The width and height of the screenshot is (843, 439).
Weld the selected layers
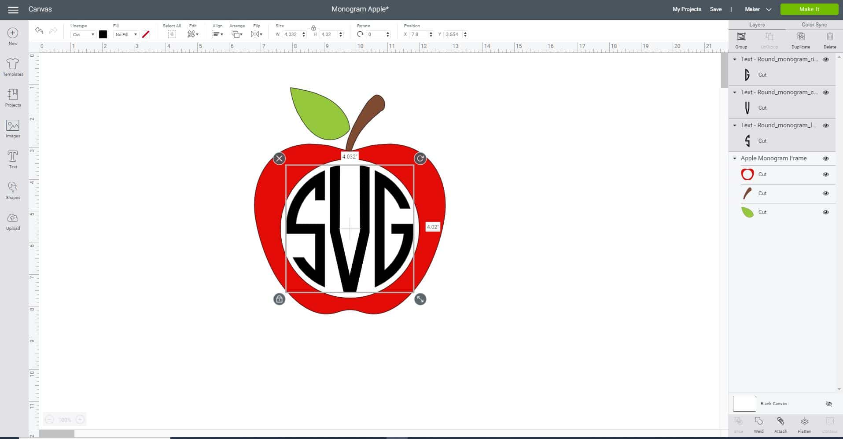758,425
